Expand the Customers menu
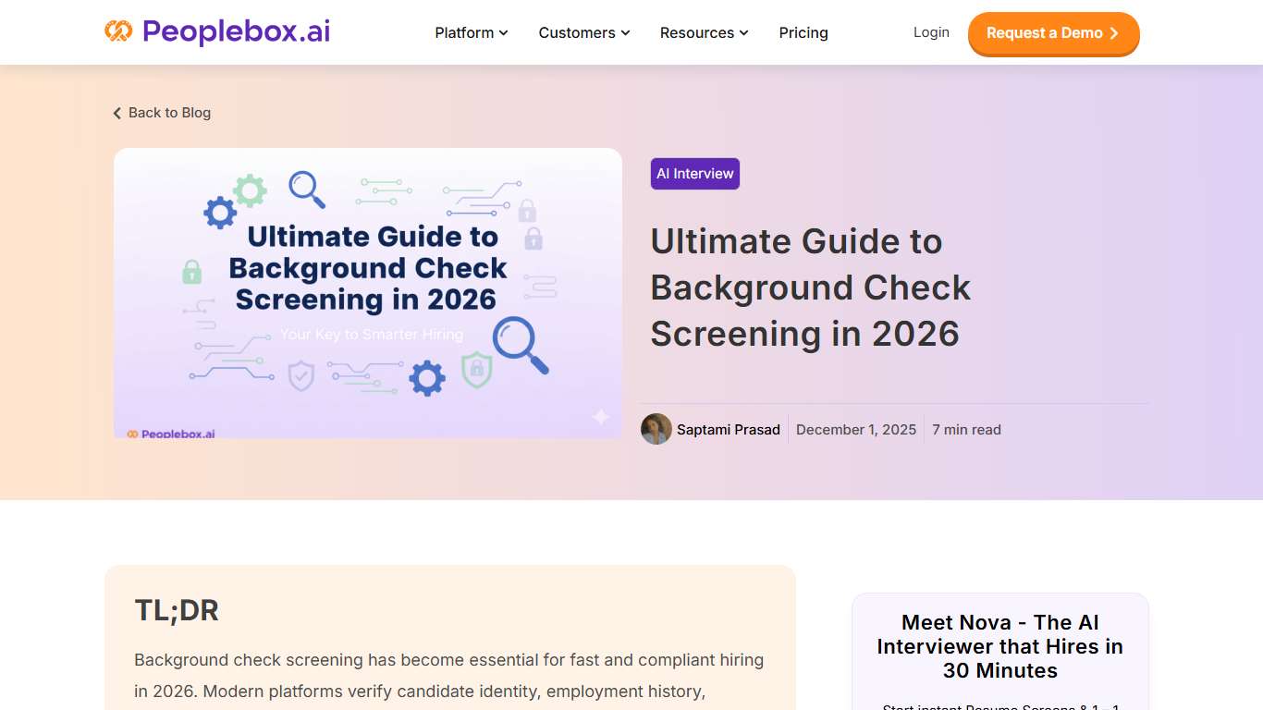 point(583,32)
